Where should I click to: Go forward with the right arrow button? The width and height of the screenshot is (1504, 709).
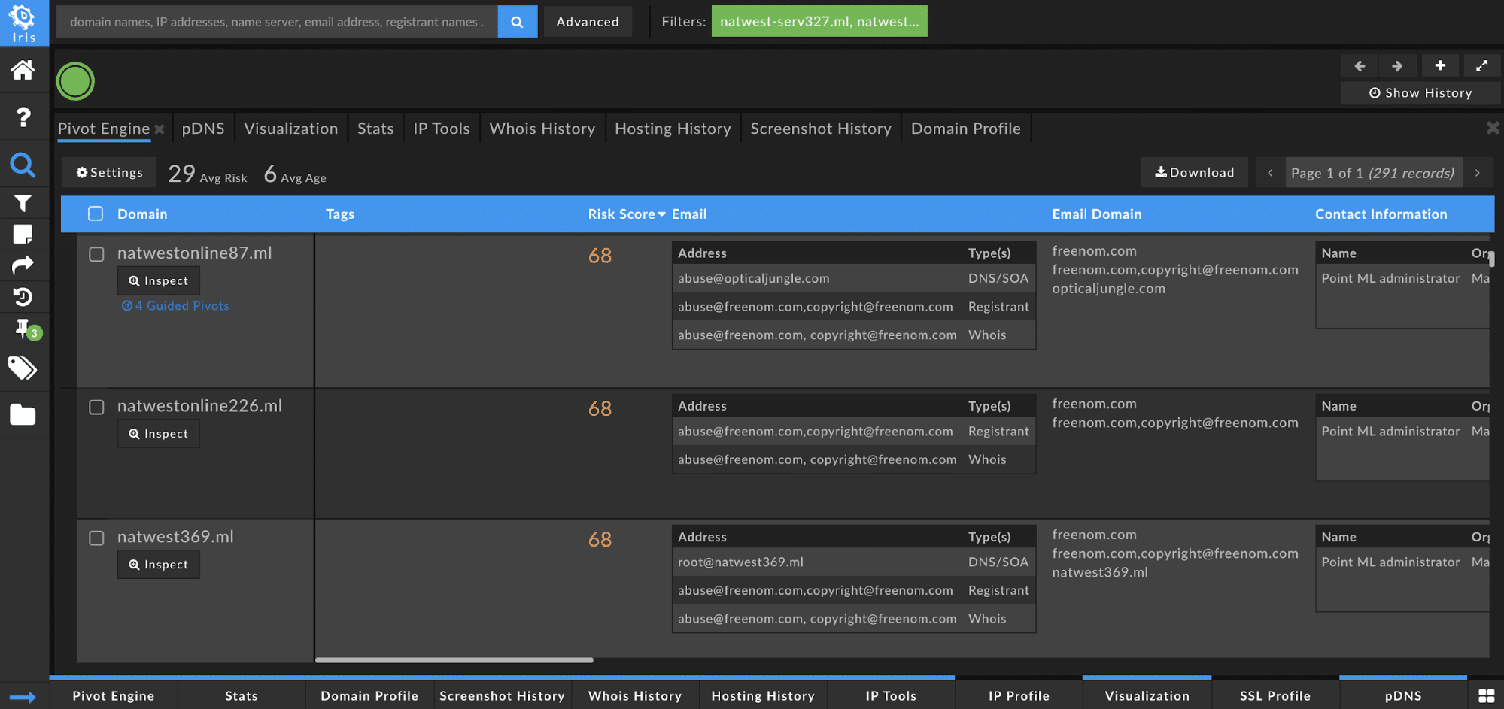(1397, 66)
